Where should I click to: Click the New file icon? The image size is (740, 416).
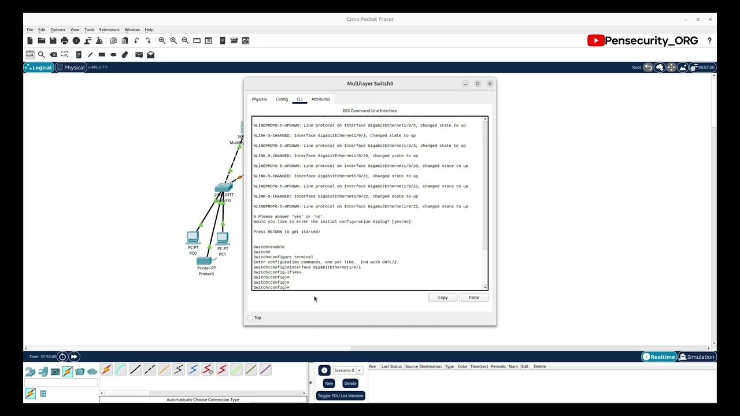point(30,40)
